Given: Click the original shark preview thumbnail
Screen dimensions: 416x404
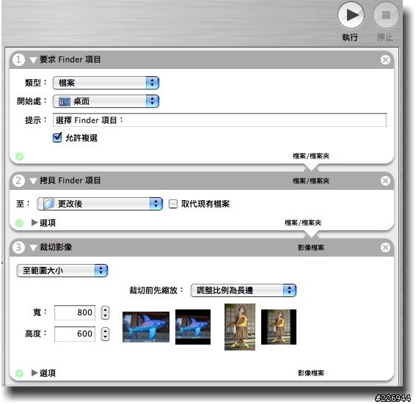Looking at the screenshot, I should coord(146,327).
